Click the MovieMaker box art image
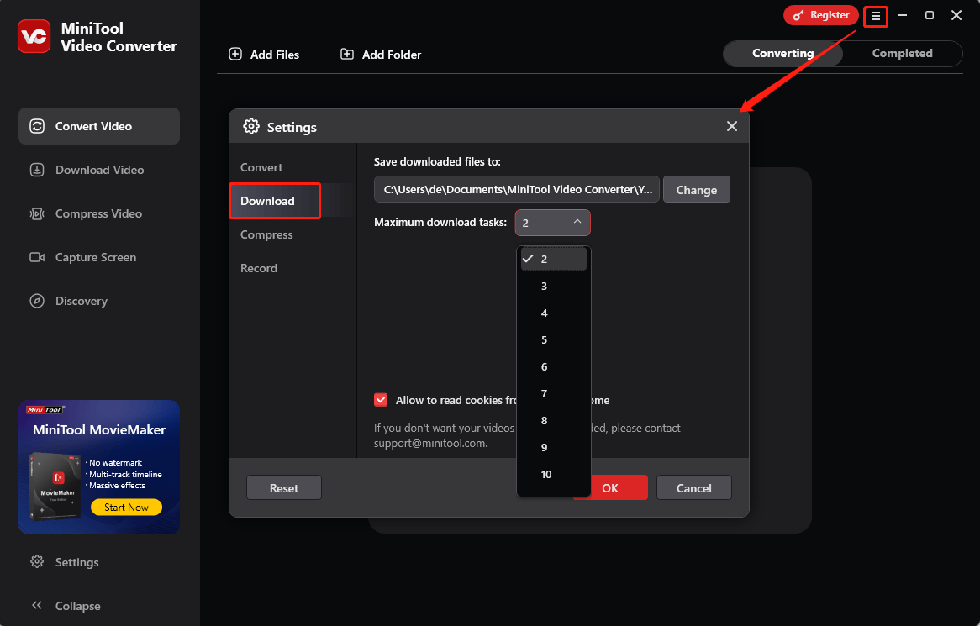Image resolution: width=980 pixels, height=626 pixels. pos(55,486)
